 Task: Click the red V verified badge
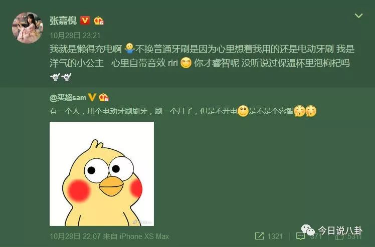coord(85,21)
